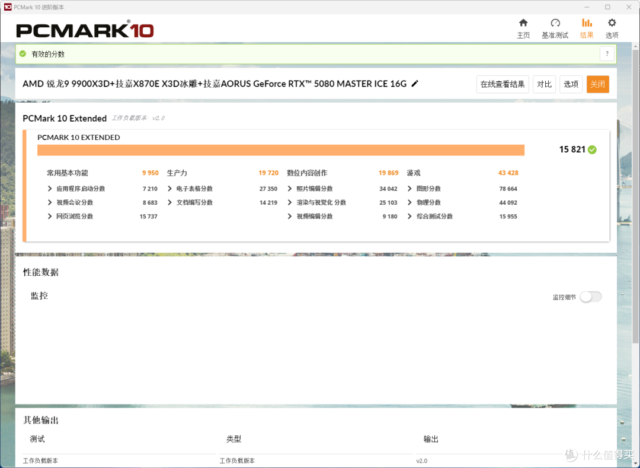
Task: Click the 性能数据 section heading
Action: pyautogui.click(x=41, y=272)
